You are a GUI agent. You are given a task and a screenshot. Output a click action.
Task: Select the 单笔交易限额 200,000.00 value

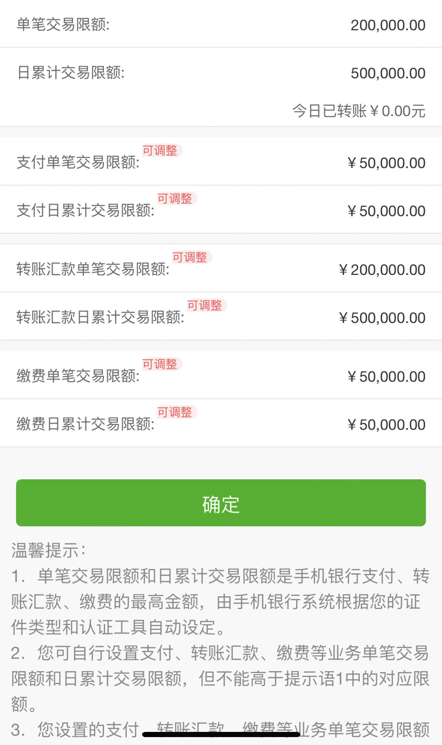tap(388, 25)
